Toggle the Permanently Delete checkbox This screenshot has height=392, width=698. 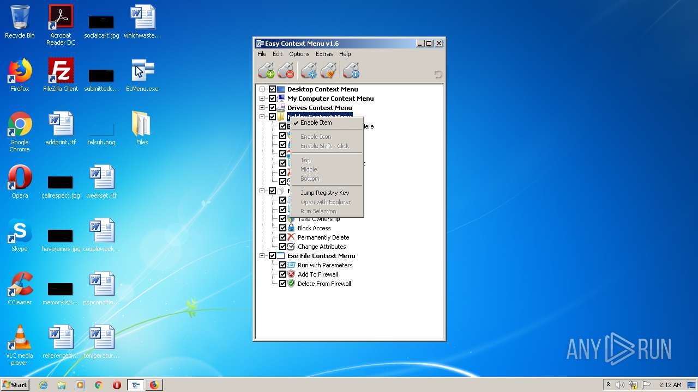[x=282, y=237]
